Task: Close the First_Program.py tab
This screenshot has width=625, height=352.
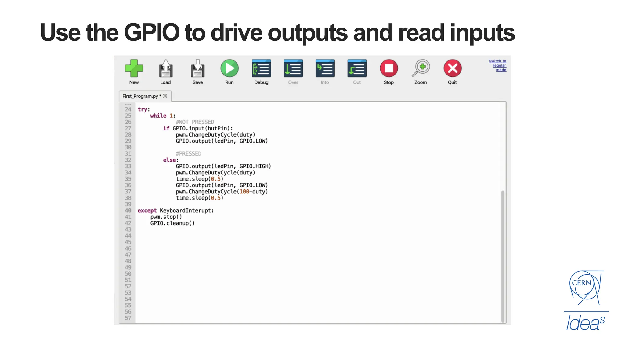Action: (165, 96)
